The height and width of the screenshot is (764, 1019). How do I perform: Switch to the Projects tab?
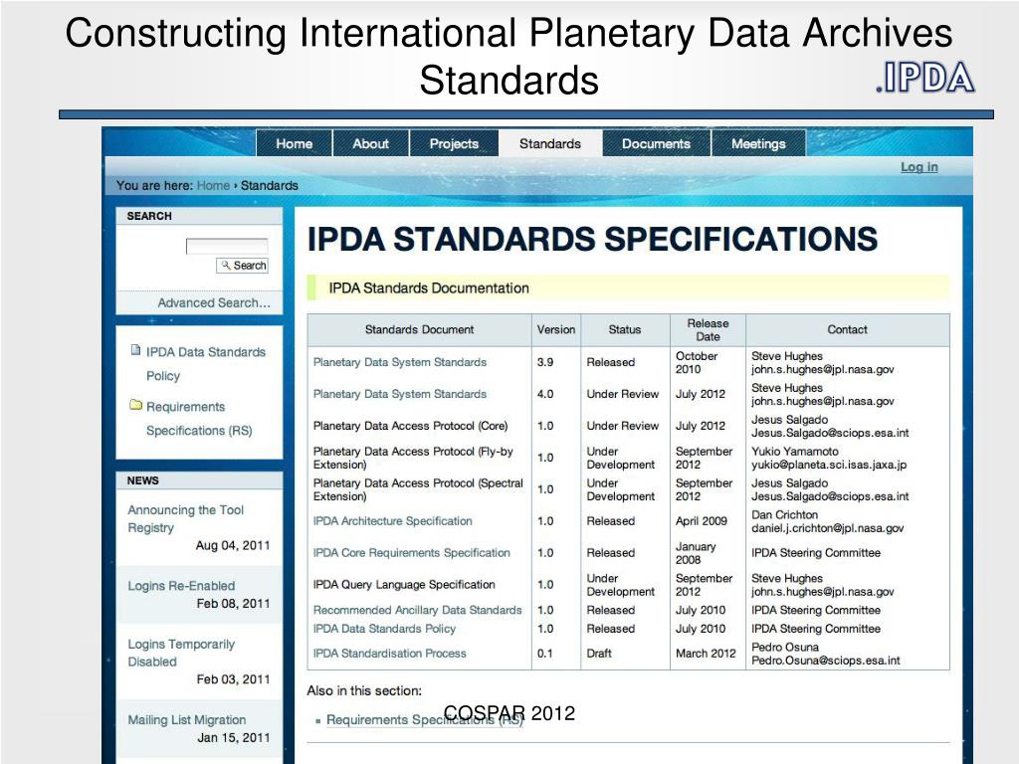tap(454, 143)
